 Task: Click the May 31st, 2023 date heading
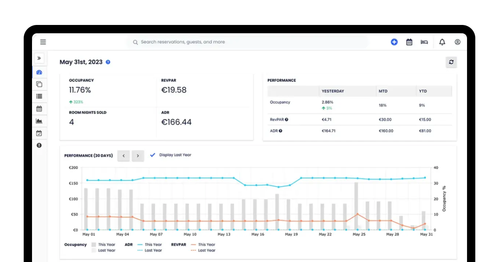pyautogui.click(x=81, y=62)
